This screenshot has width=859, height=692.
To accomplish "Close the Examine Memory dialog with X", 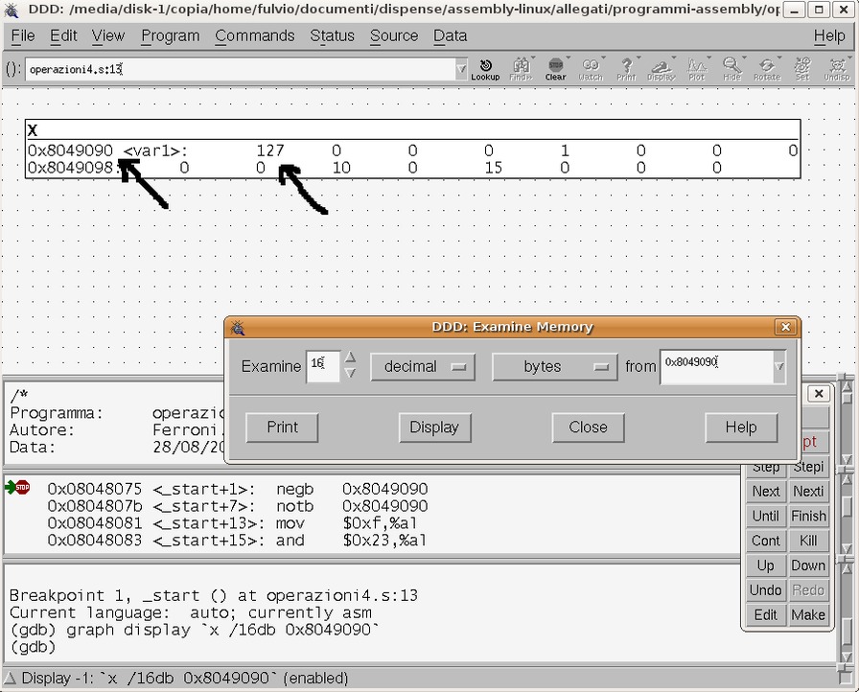I will 785,327.
